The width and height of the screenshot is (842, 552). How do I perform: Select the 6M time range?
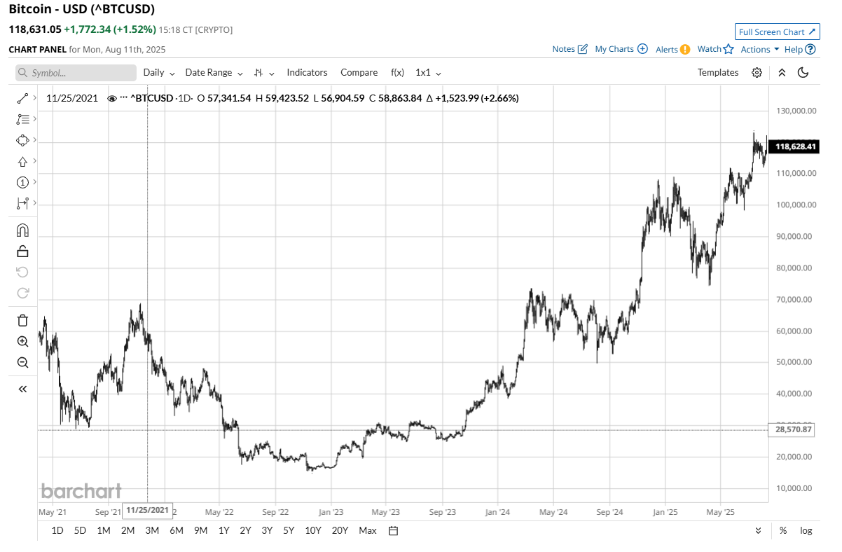(x=177, y=530)
